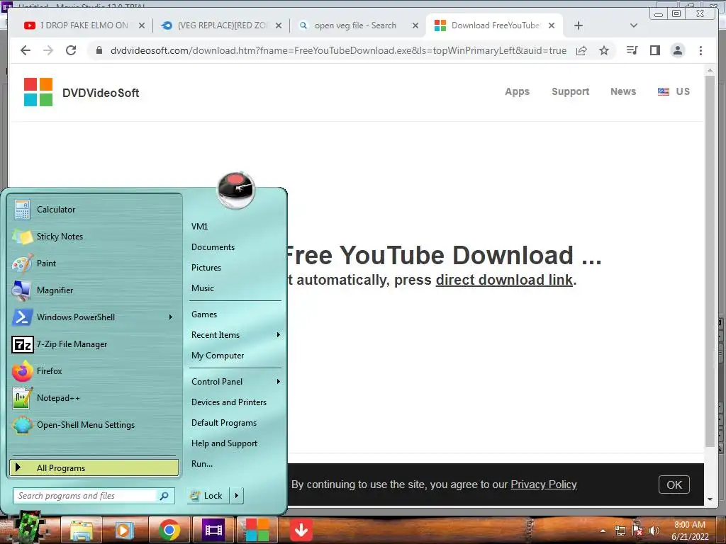Image resolution: width=726 pixels, height=544 pixels.
Task: Open the Privacy Policy link
Action: tap(544, 484)
